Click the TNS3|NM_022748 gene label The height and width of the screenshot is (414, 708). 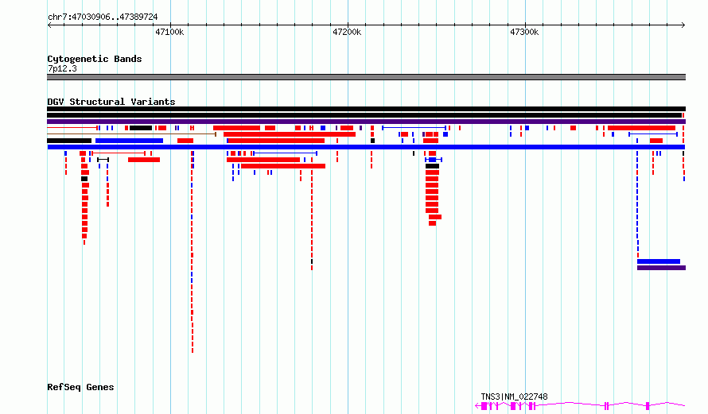point(514,397)
